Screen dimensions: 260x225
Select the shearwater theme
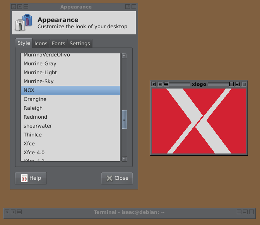pos(70,126)
